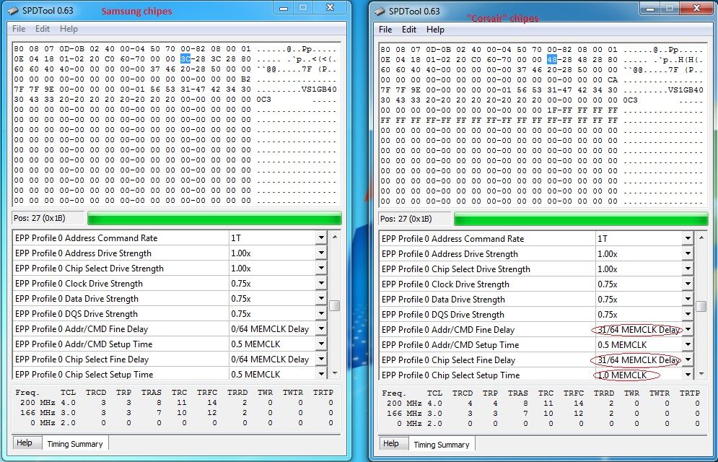Click scroll up arrow in right property list
718x462 pixels.
[701, 237]
